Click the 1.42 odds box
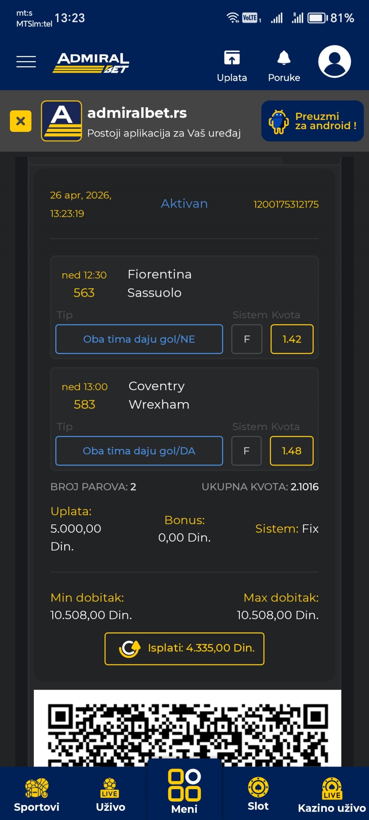Image resolution: width=369 pixels, height=820 pixels. [292, 339]
